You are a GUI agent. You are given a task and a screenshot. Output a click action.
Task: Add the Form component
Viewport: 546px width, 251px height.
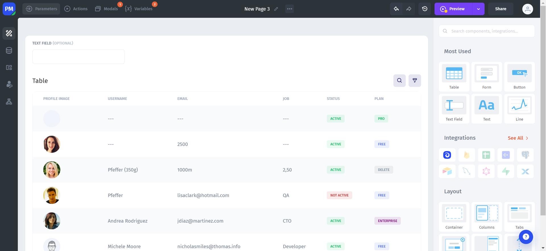click(x=487, y=77)
